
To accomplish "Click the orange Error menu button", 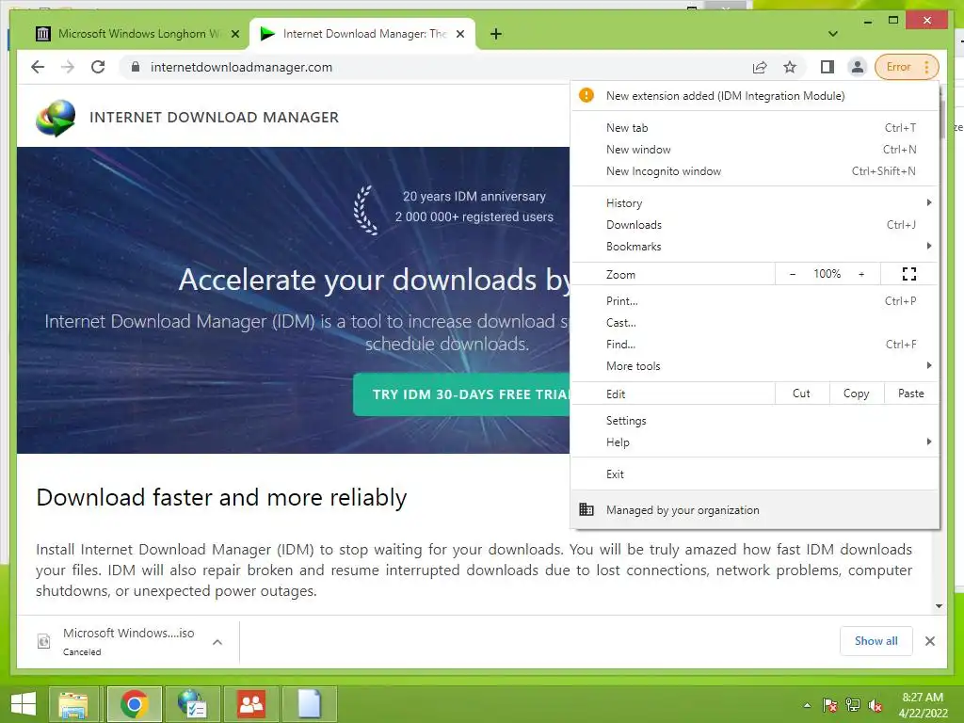I will tap(907, 67).
